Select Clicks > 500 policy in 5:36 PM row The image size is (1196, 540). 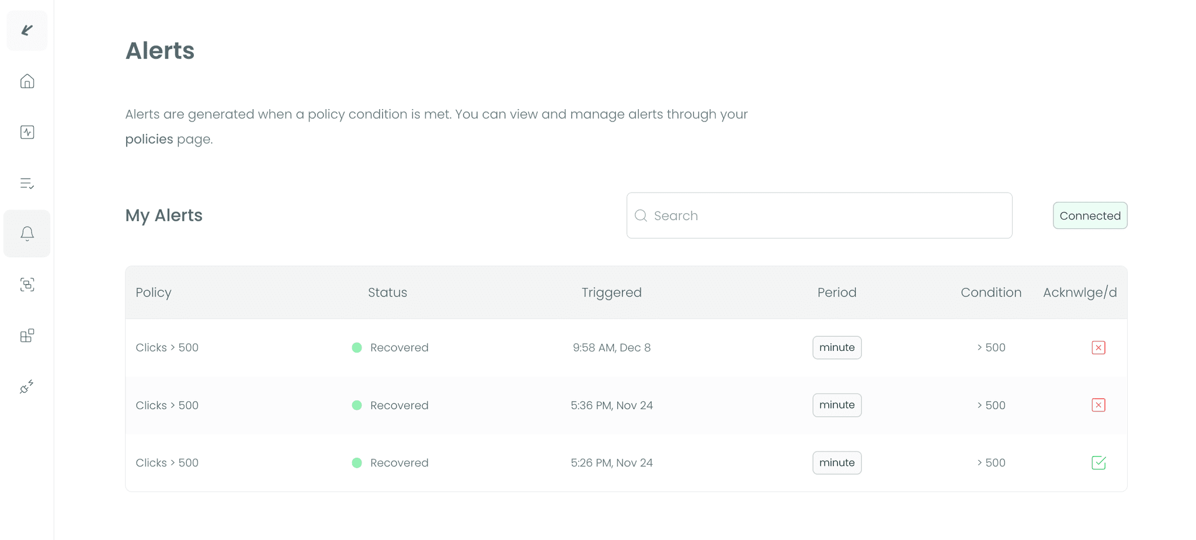pos(167,405)
